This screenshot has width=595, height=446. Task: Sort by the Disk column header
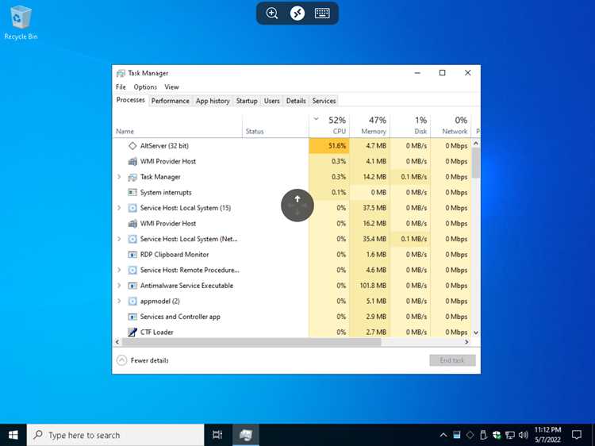click(x=410, y=125)
